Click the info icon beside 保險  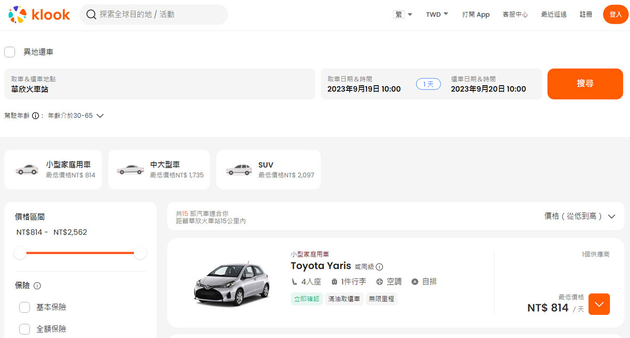pyautogui.click(x=37, y=286)
